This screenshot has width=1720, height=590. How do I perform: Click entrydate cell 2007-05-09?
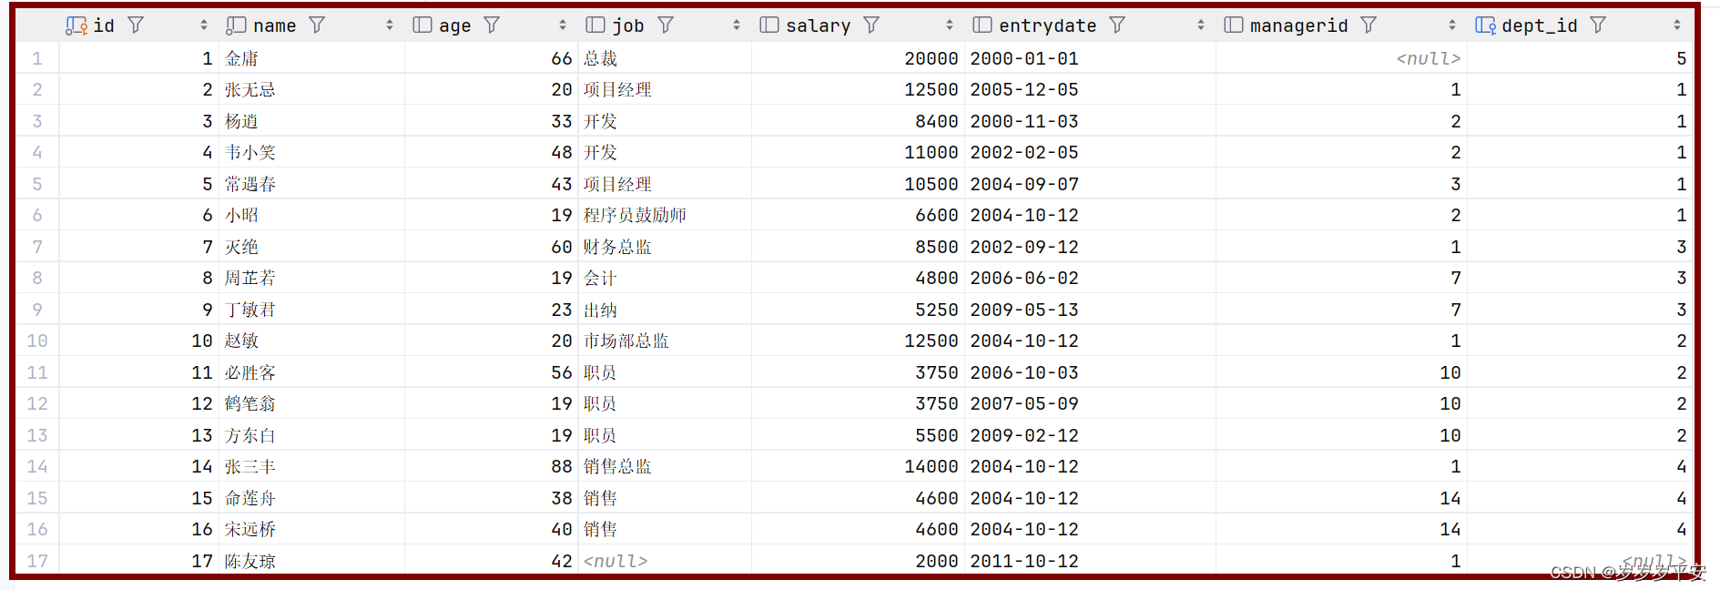point(1024,403)
